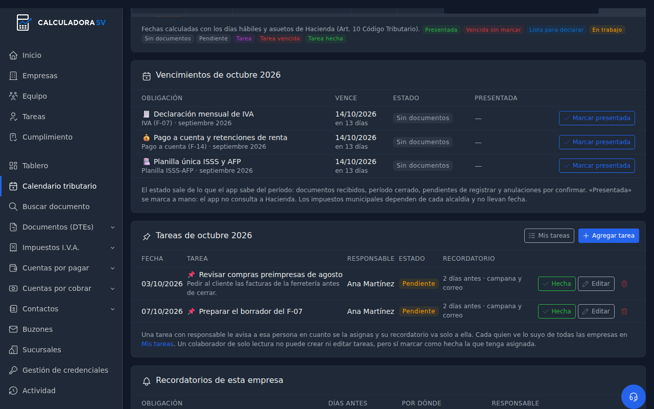Click the Buscar documento magnifier icon
654x409 pixels.
[13, 207]
